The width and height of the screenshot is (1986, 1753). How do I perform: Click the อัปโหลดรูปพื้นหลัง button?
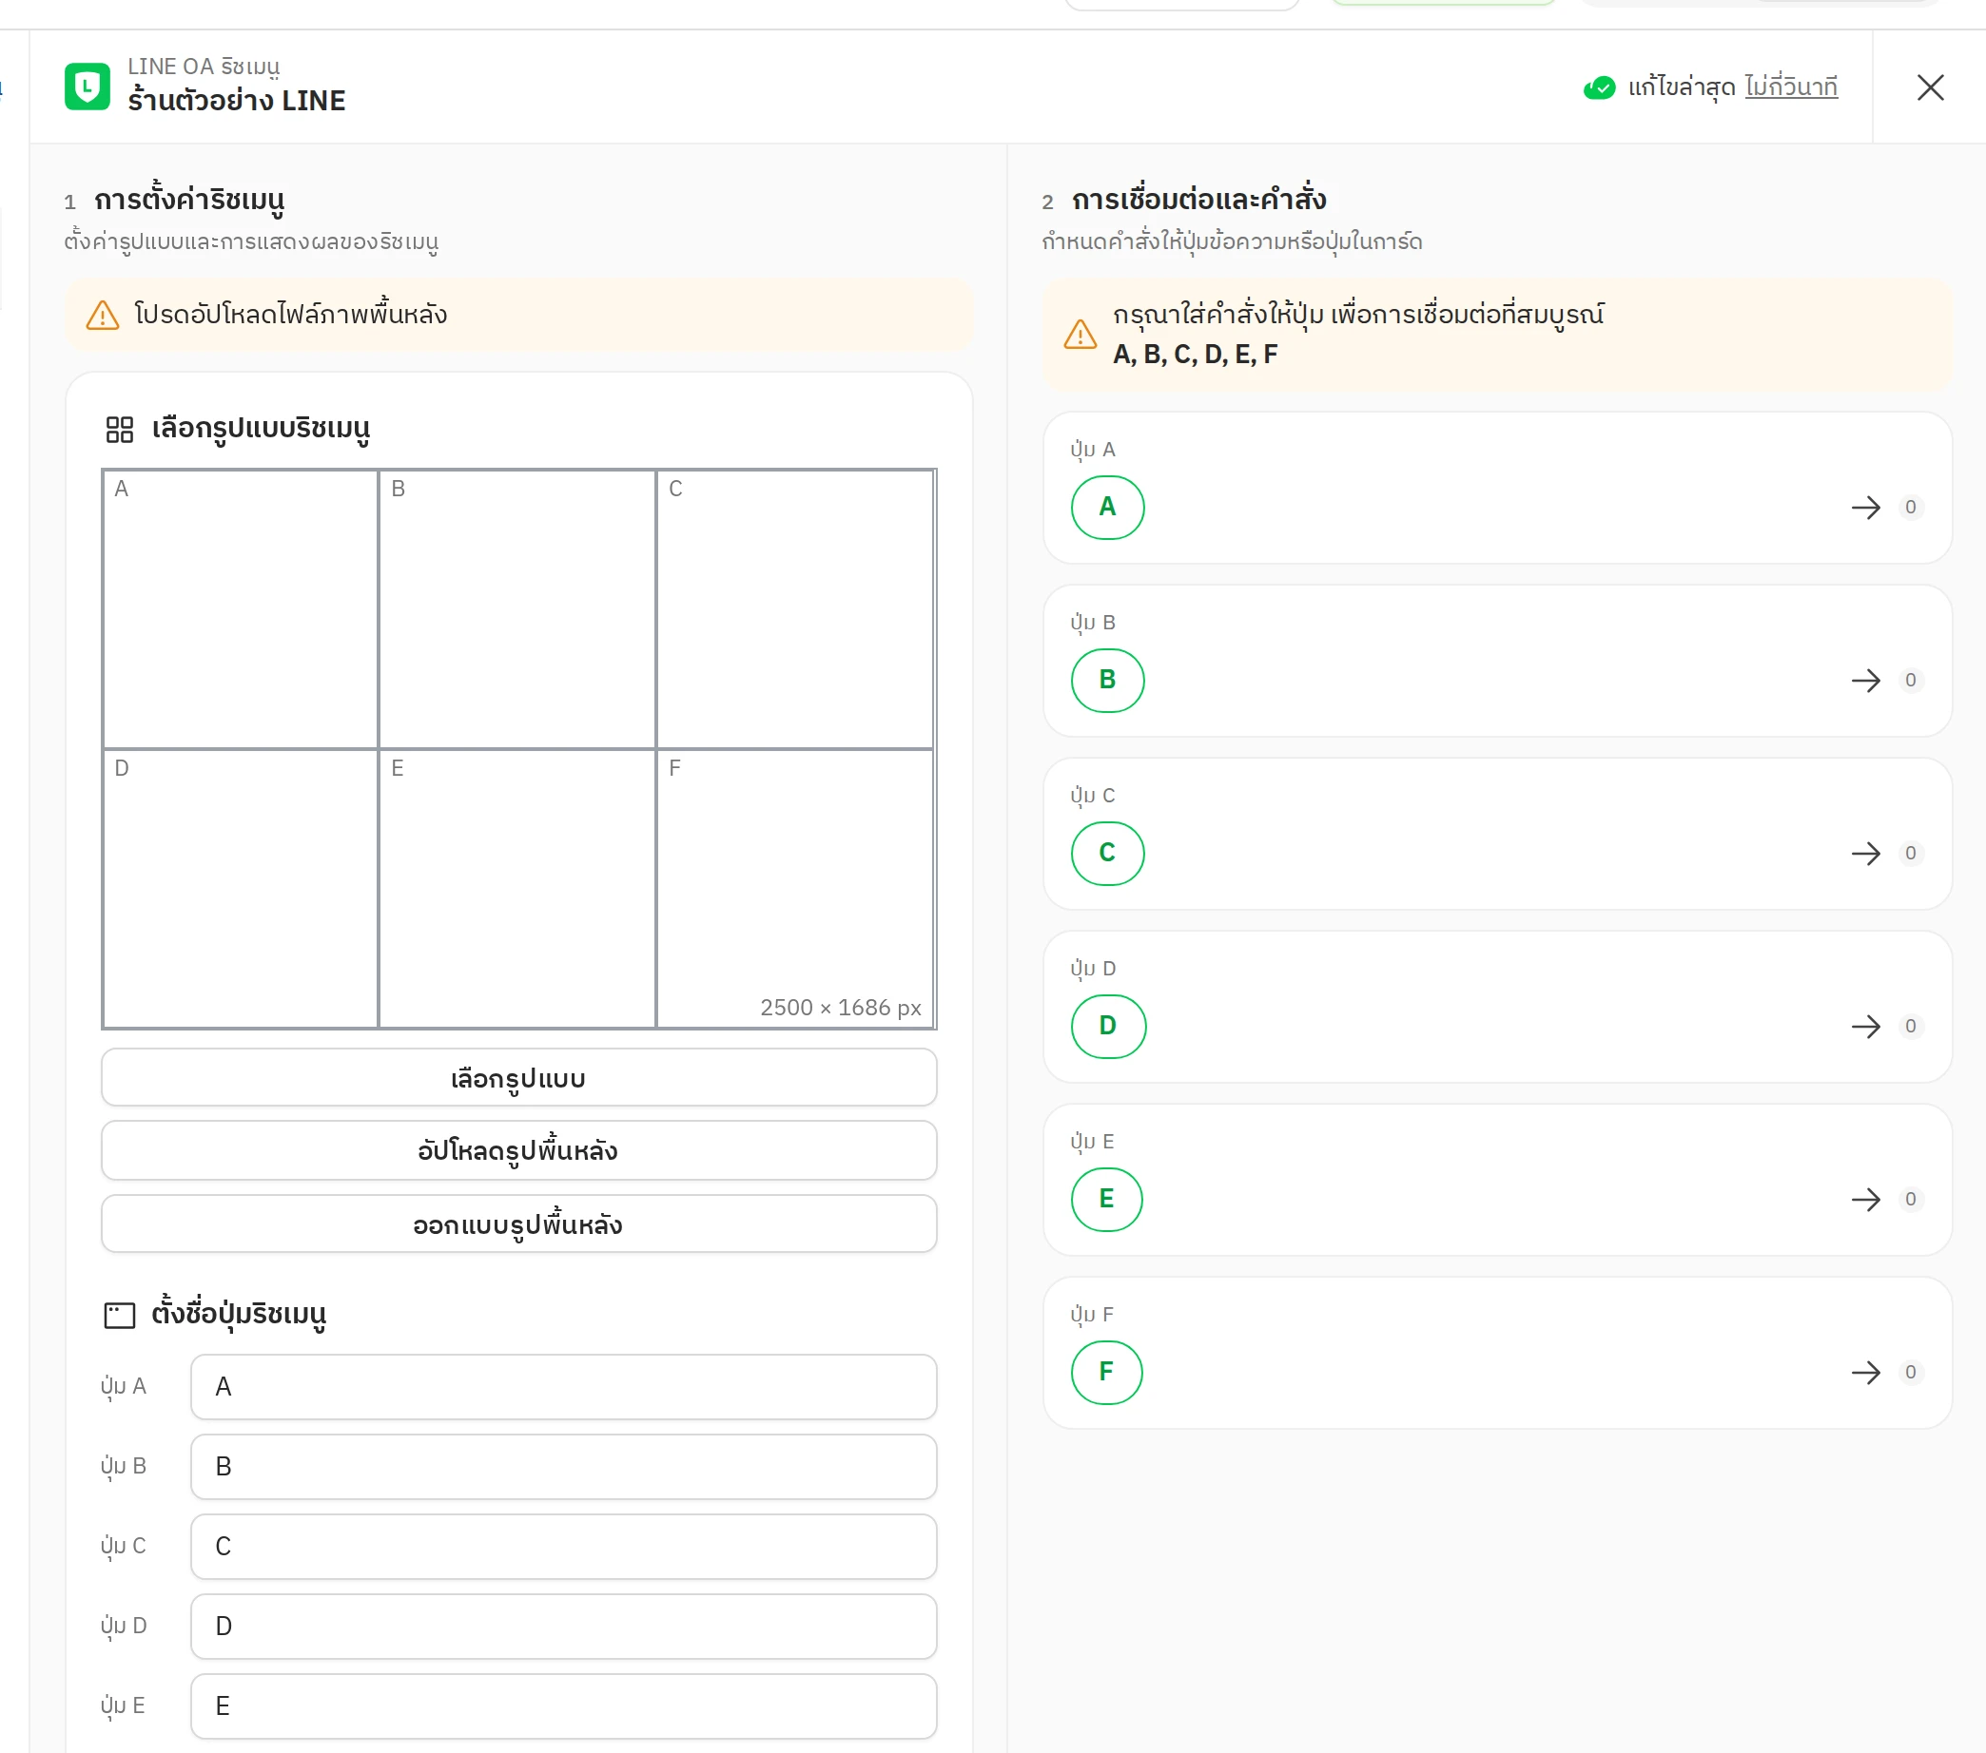point(518,1150)
